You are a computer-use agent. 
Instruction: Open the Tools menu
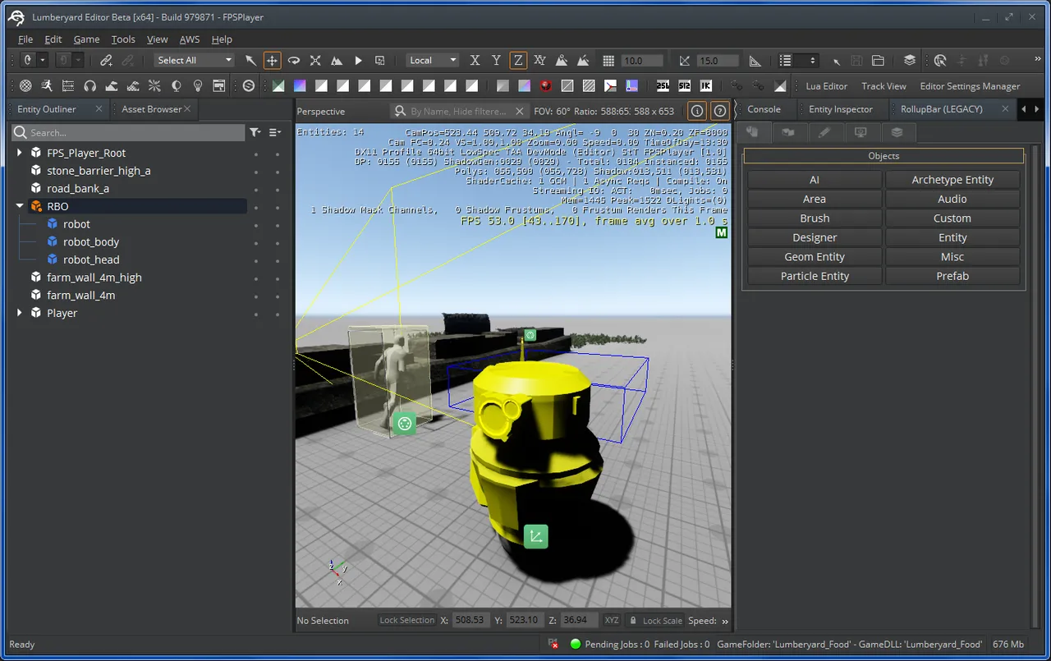click(123, 39)
